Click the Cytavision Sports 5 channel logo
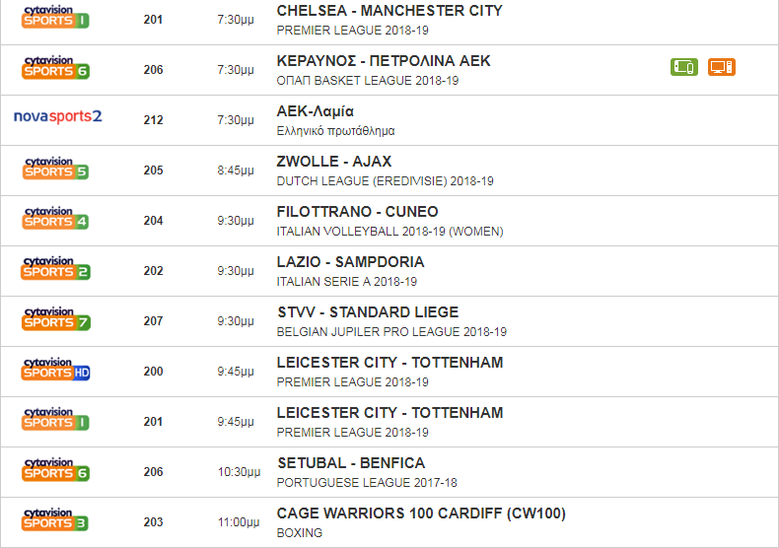The height and width of the screenshot is (548, 779). pos(55,168)
